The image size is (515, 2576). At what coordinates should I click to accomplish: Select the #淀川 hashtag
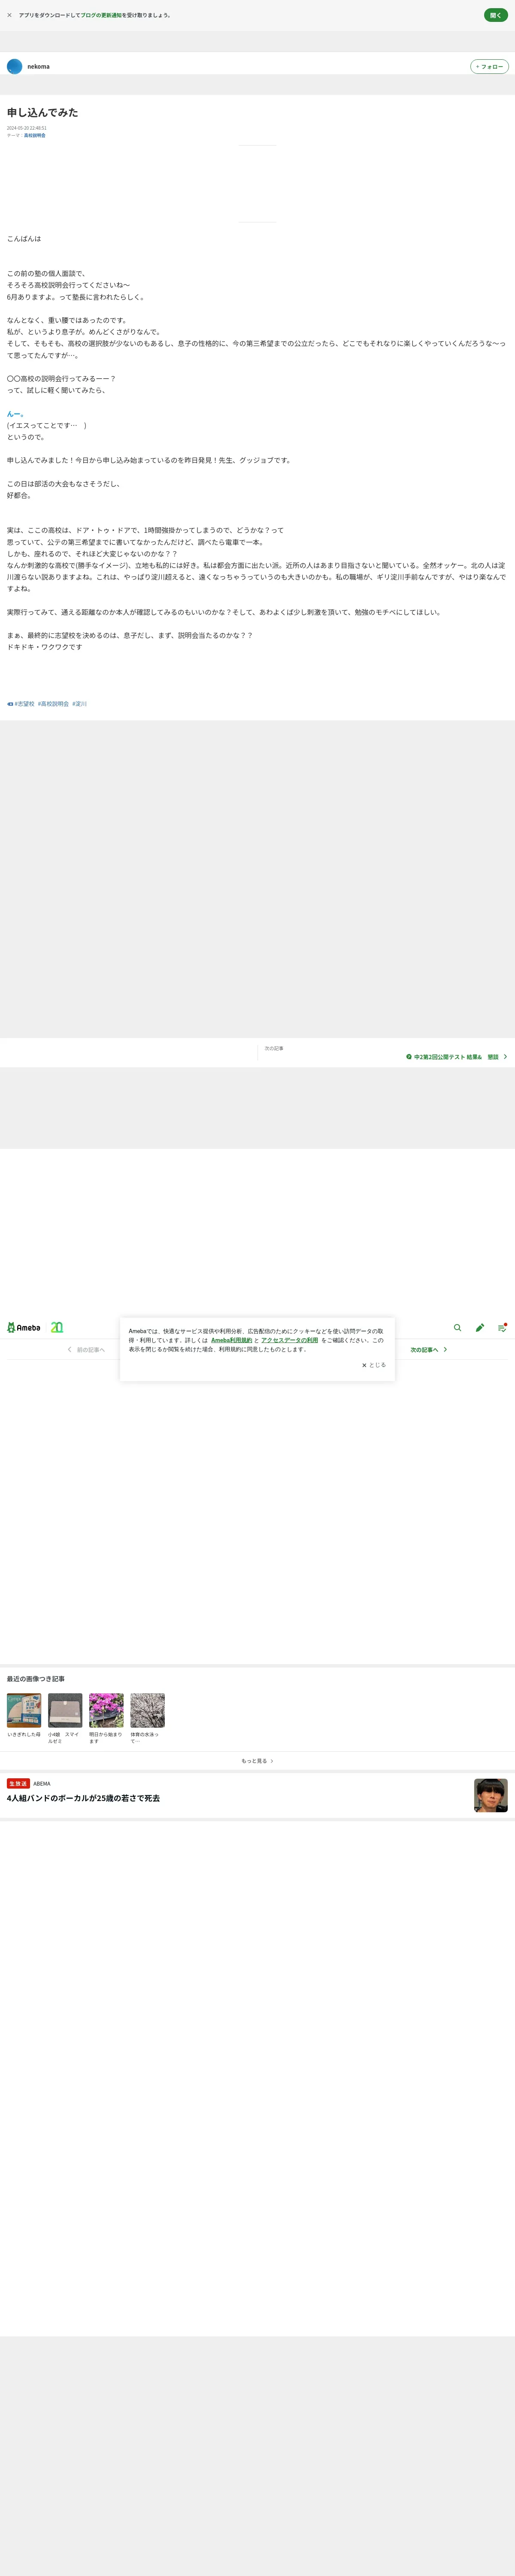click(x=80, y=704)
